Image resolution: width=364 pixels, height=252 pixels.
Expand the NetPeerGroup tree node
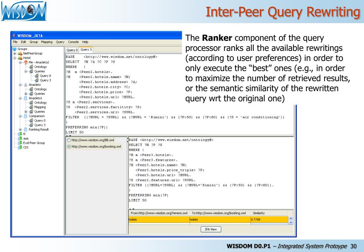click(15, 53)
